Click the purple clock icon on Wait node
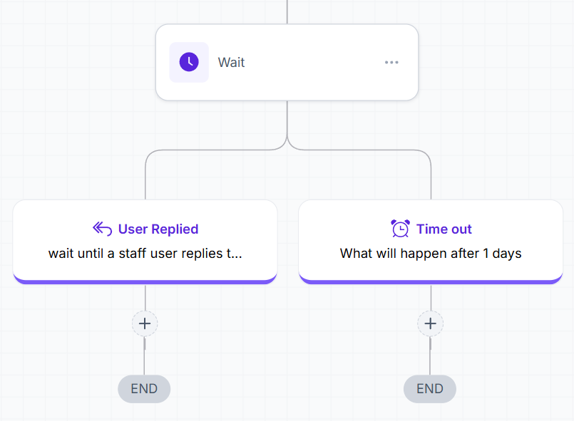 [x=189, y=62]
